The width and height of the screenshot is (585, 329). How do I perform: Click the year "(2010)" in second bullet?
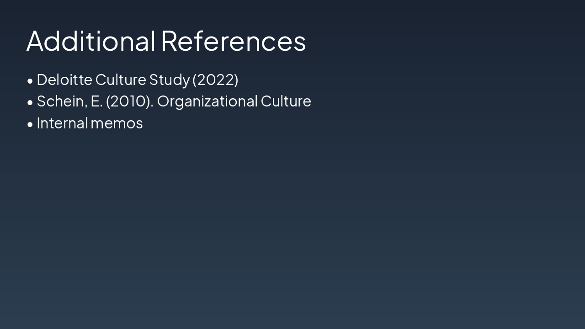point(129,101)
